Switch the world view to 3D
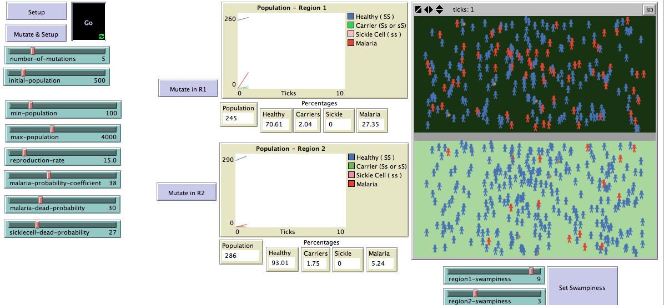664x305 pixels. point(648,10)
